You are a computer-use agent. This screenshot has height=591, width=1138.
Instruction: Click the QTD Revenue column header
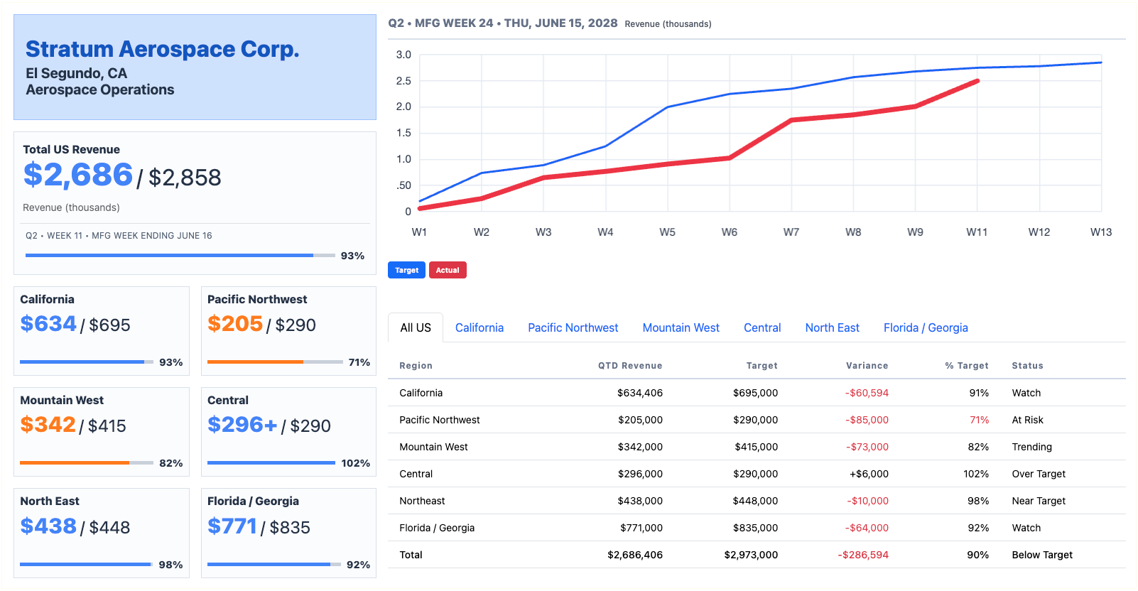(630, 366)
